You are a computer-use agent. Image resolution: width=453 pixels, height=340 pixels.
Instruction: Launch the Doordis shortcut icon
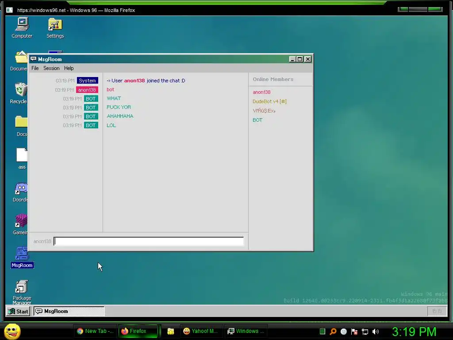point(20,192)
